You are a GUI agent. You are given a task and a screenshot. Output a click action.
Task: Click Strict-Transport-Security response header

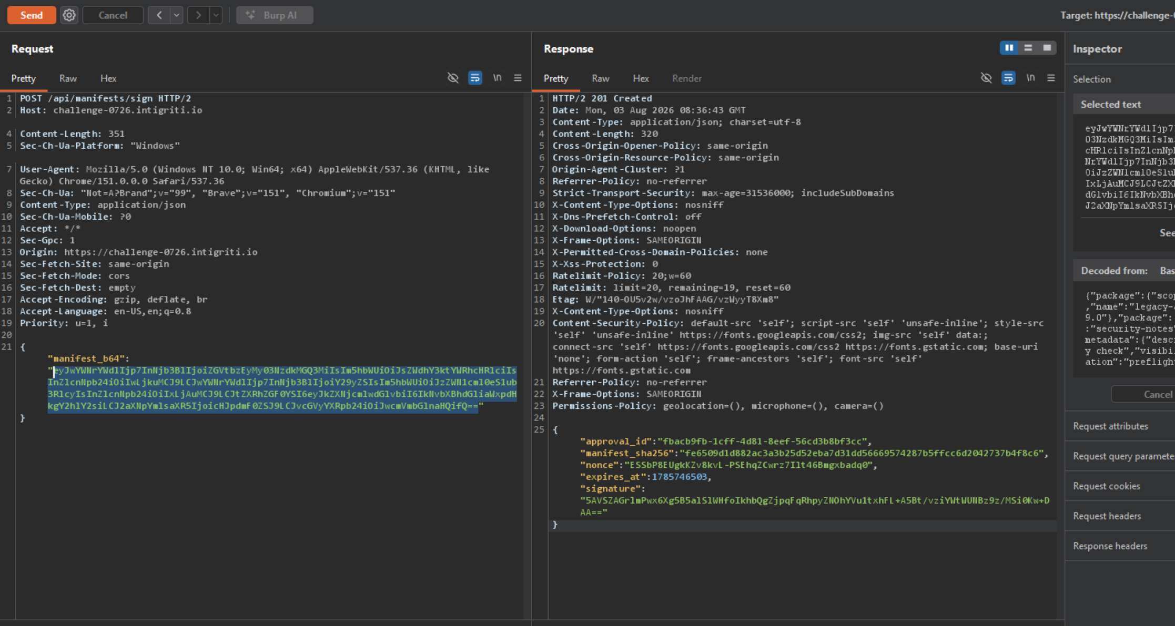(723, 193)
